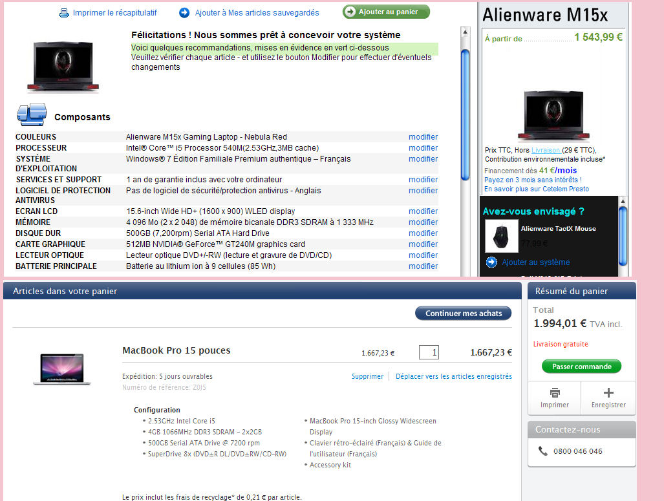This screenshot has height=501, width=664.
Task: Click the Alienware M15x product image in sidebar
Action: click(x=553, y=115)
